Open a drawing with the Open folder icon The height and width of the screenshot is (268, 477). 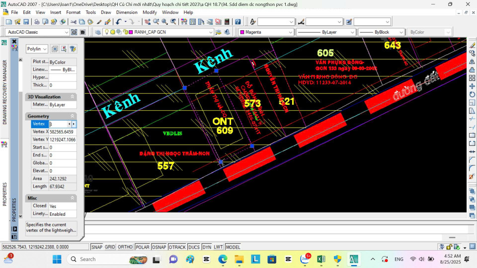pos(17,22)
